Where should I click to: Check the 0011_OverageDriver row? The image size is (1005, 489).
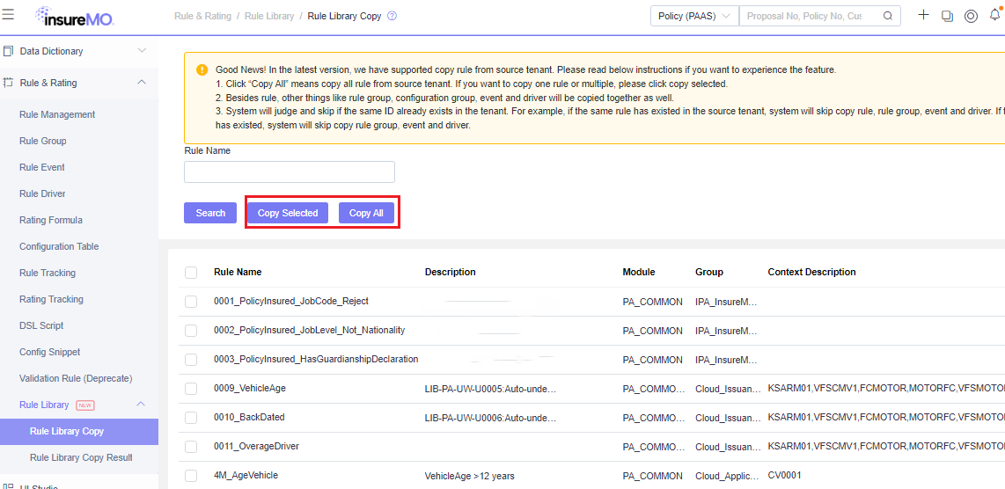pyautogui.click(x=191, y=447)
